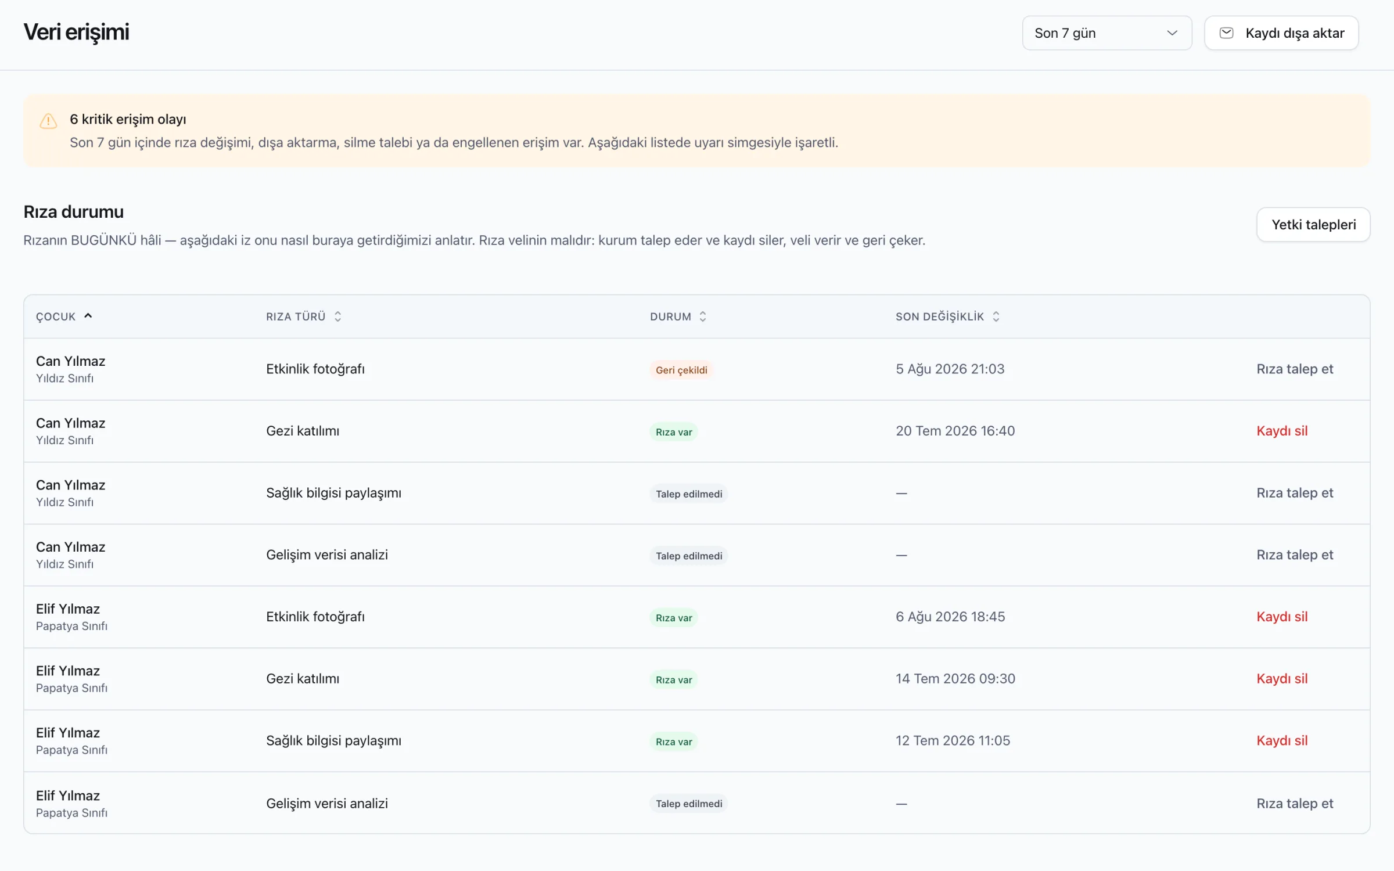Viewport: 1394px width, 871px height.
Task: Click Rıza talep et for Elif's Gelişim verisi analizi
Action: pyautogui.click(x=1295, y=803)
